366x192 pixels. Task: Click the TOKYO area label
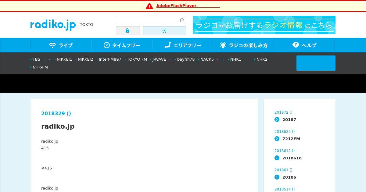(87, 25)
